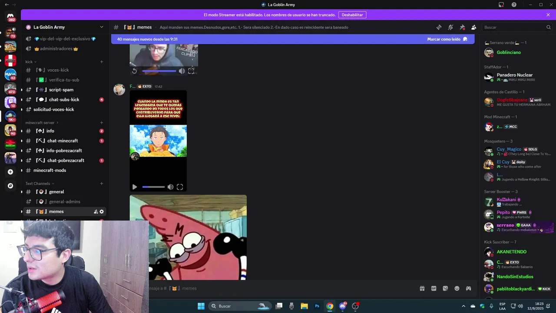Open the info-pobrezacraft channel
The height and width of the screenshot is (313, 556).
point(65,150)
